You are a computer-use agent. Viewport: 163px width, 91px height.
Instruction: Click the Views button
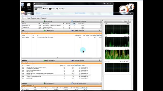pyautogui.click(x=125, y=21)
